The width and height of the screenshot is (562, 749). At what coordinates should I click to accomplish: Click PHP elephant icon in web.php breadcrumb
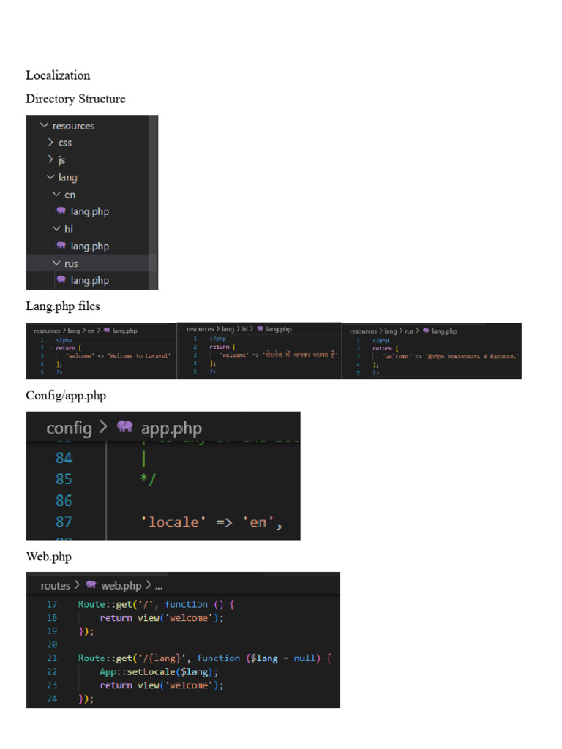pyautogui.click(x=91, y=584)
